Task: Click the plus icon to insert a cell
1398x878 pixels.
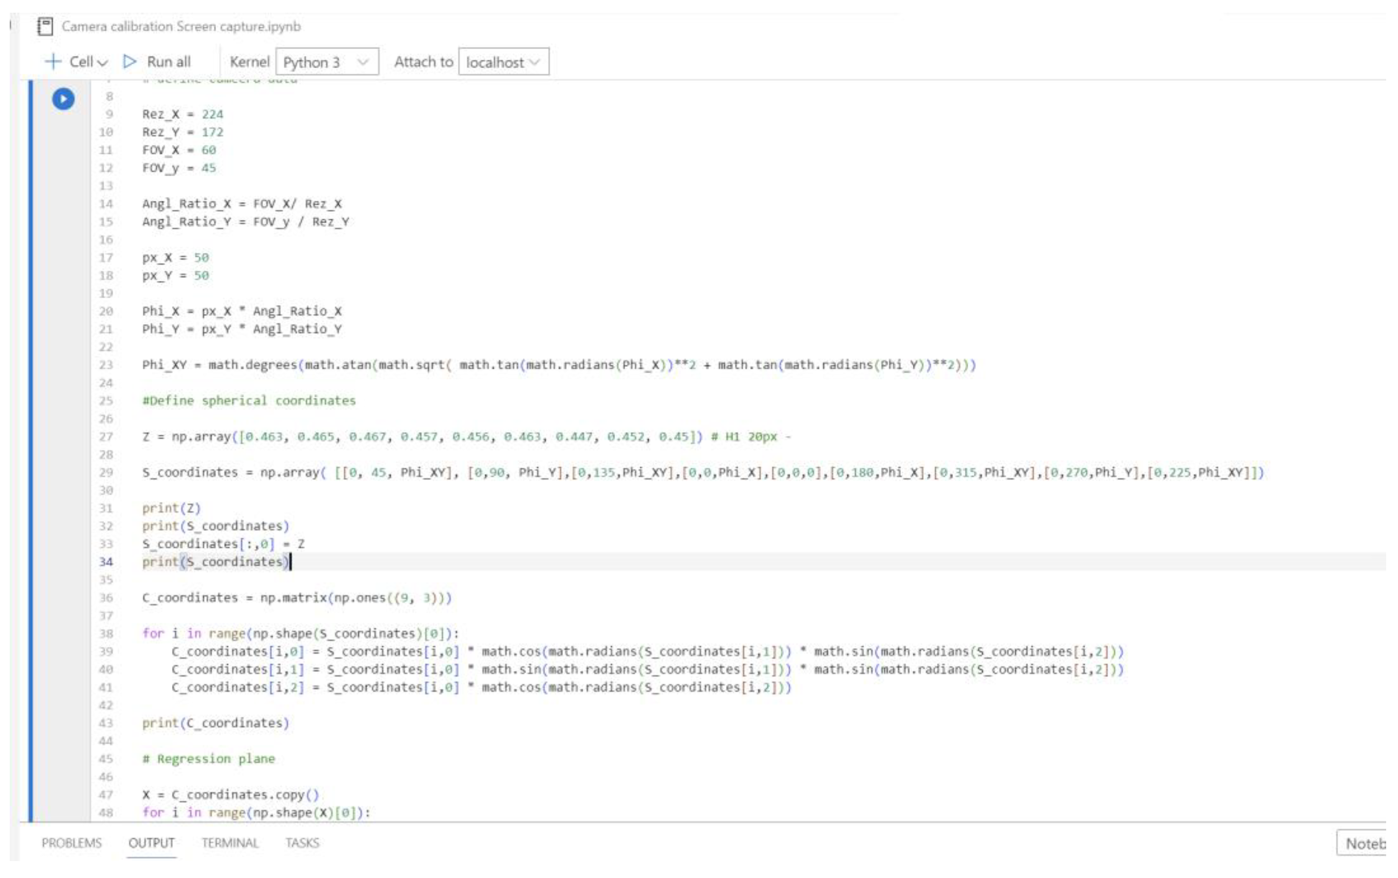Action: tap(53, 61)
